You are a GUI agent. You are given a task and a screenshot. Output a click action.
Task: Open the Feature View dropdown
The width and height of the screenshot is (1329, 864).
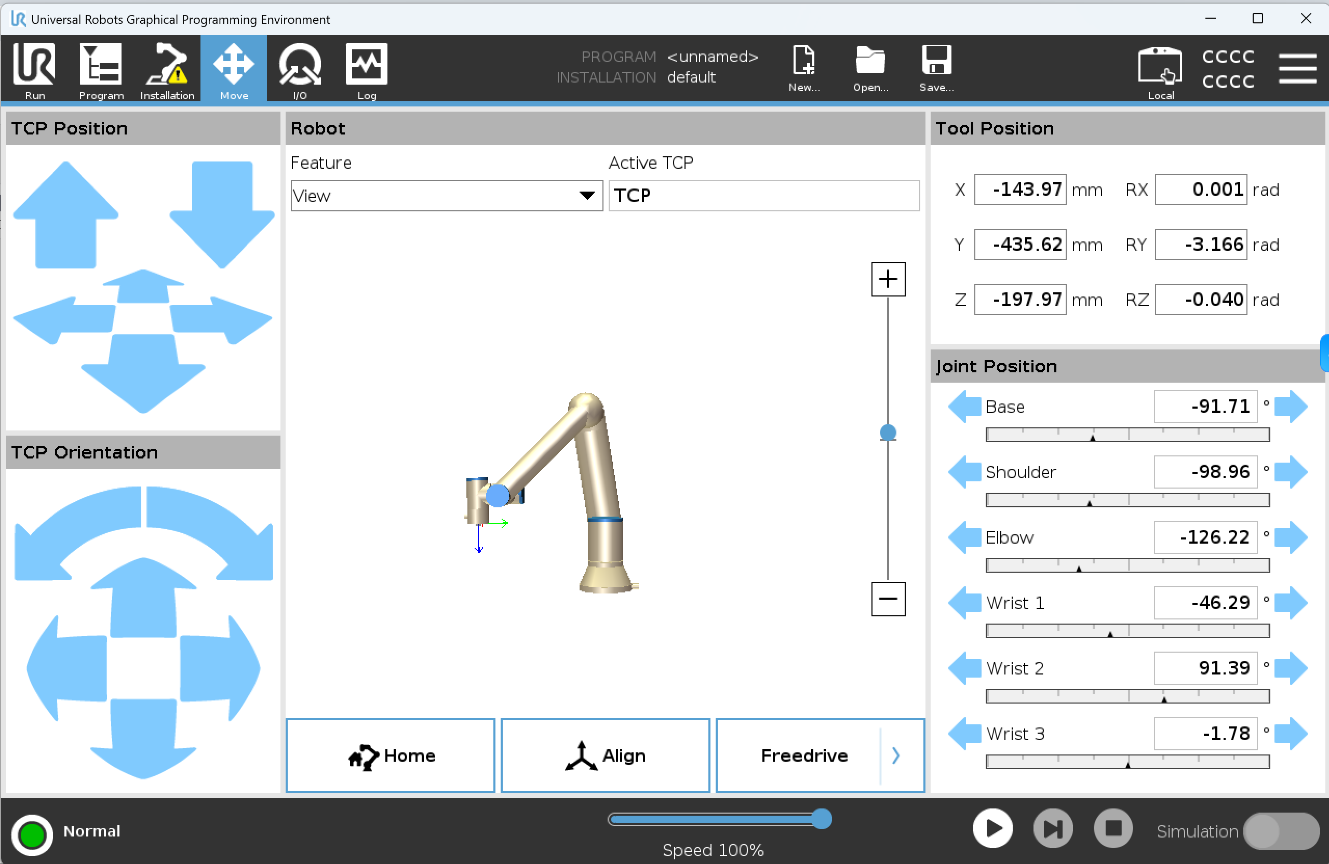pyautogui.click(x=446, y=196)
